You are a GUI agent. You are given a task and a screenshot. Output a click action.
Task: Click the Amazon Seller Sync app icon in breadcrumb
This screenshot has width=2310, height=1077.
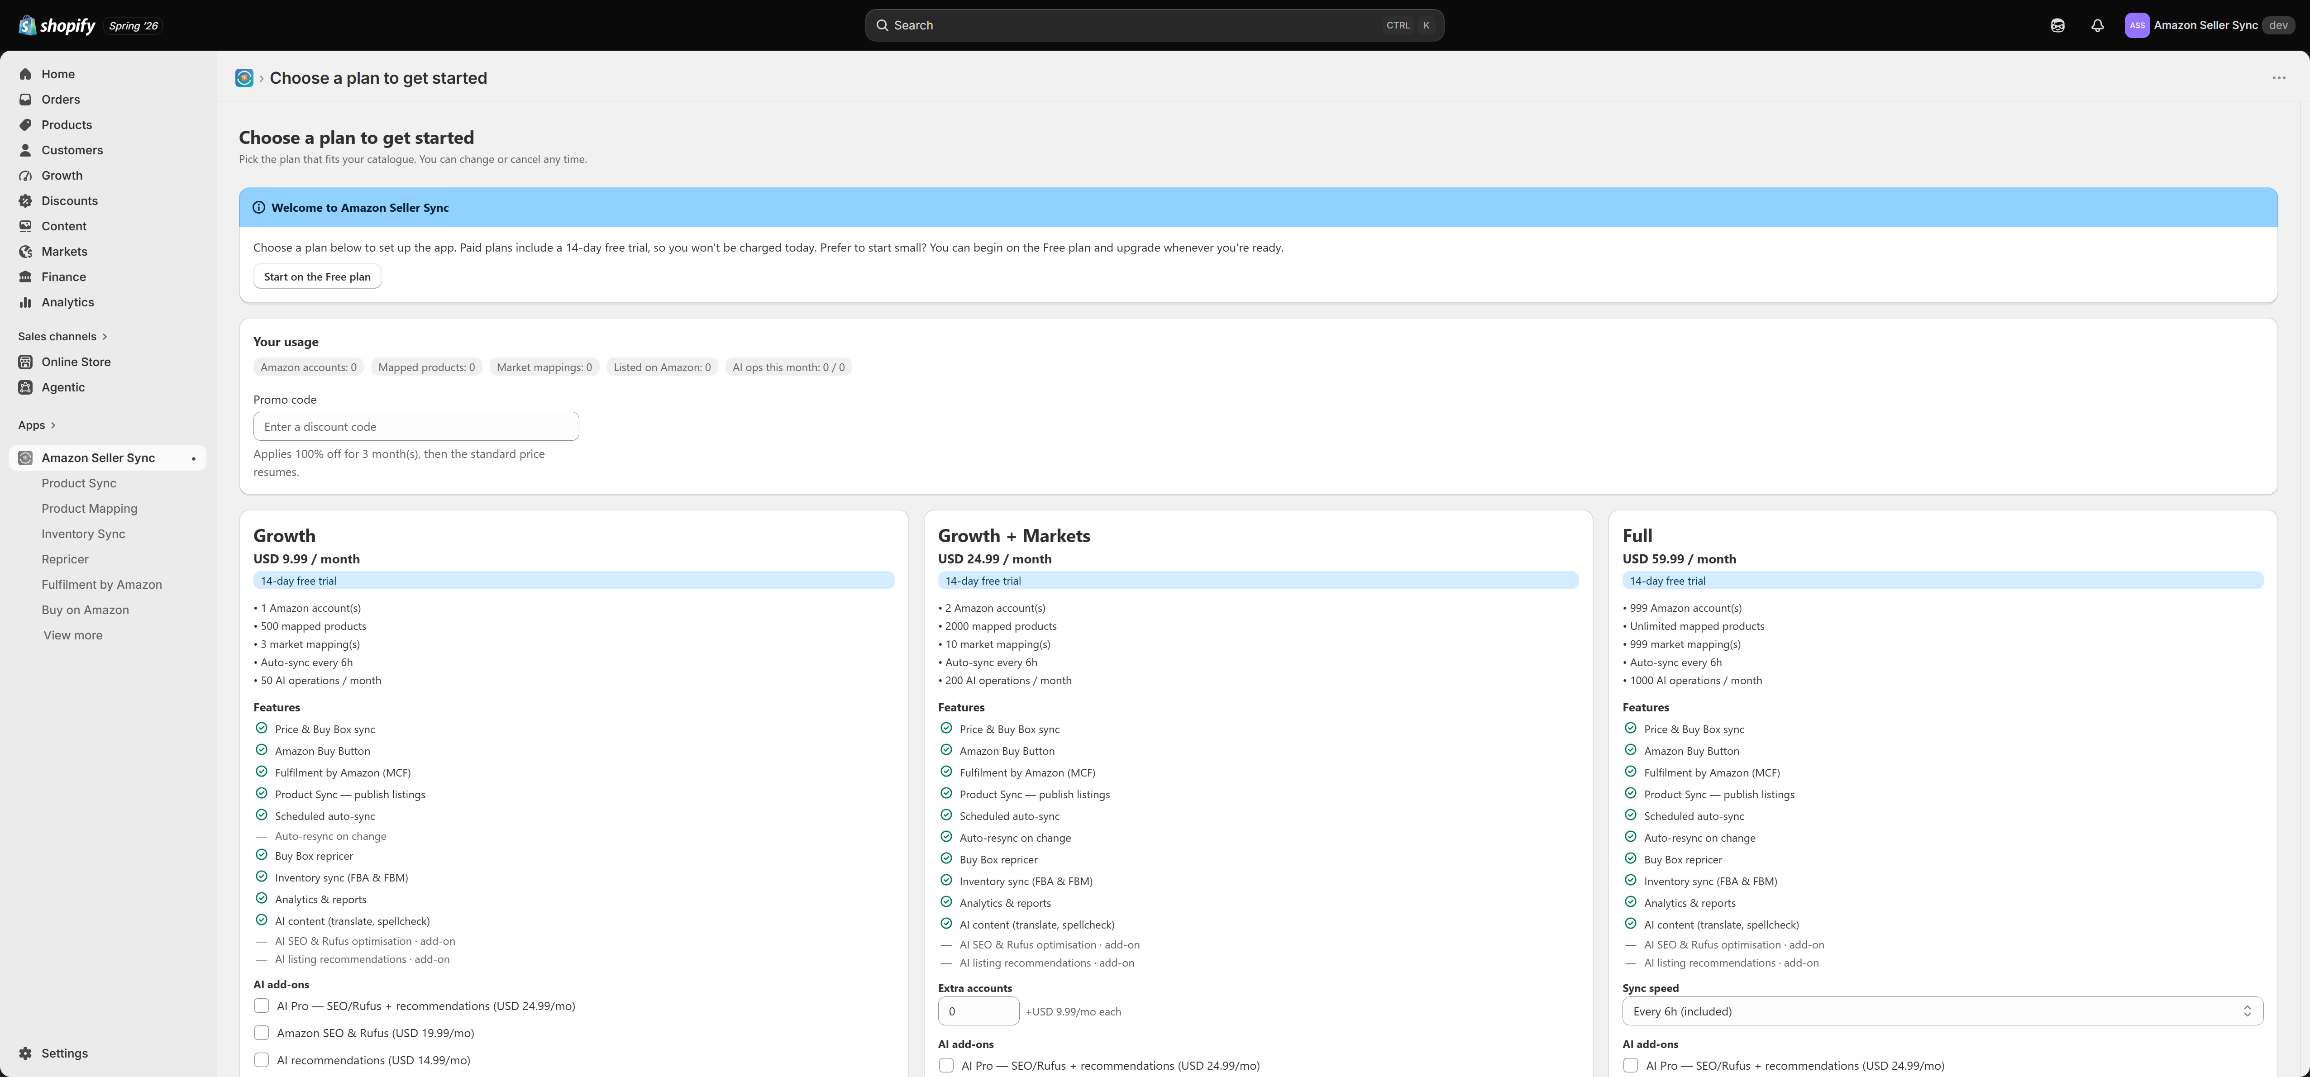pos(244,78)
